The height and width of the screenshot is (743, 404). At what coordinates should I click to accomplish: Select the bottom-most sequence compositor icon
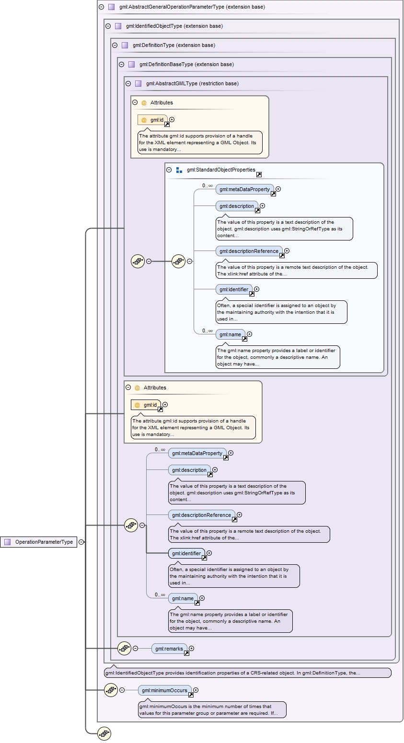pos(104,733)
